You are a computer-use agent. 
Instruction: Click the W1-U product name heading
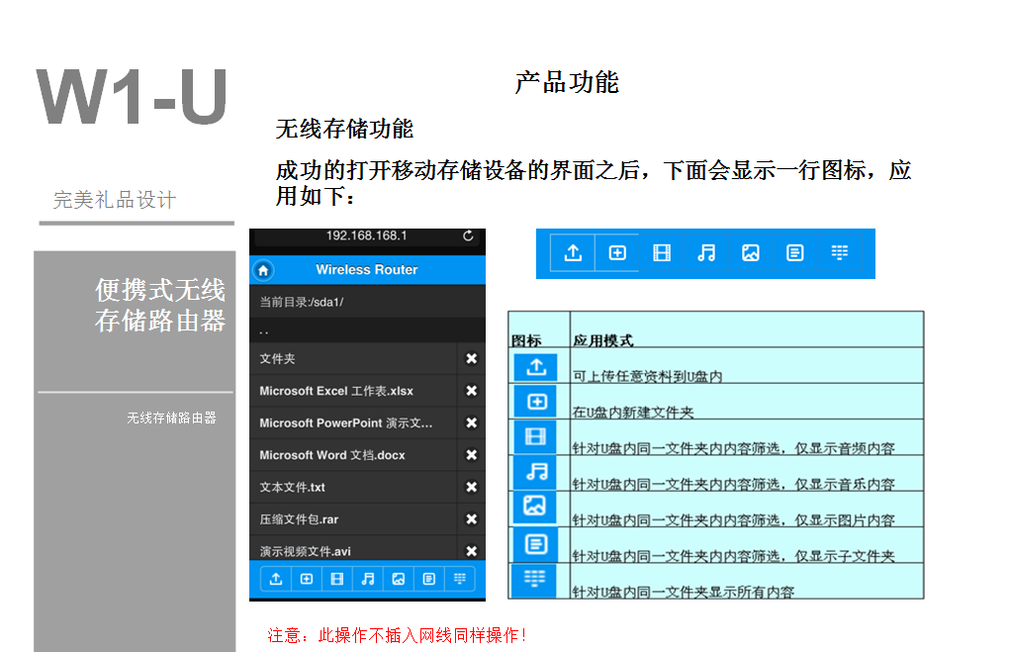tap(132, 97)
